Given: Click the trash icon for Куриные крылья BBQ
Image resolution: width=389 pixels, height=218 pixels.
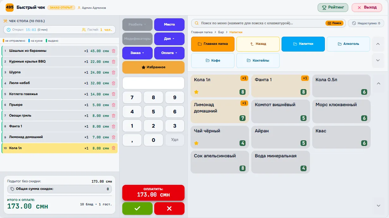Looking at the screenshot, I should click(x=113, y=62).
